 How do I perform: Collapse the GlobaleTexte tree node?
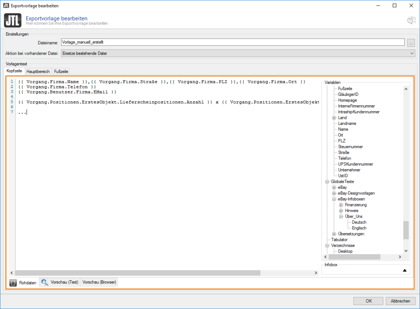(327, 182)
